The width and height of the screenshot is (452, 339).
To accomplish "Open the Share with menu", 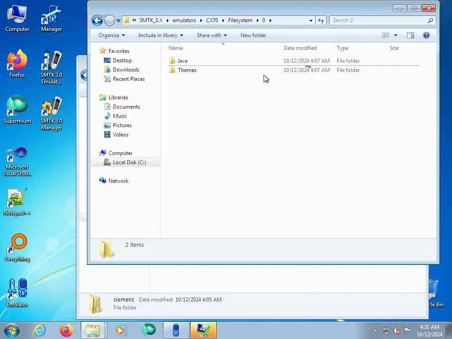I will pos(211,35).
